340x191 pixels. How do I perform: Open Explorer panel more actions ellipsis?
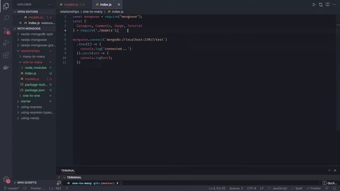[50, 5]
